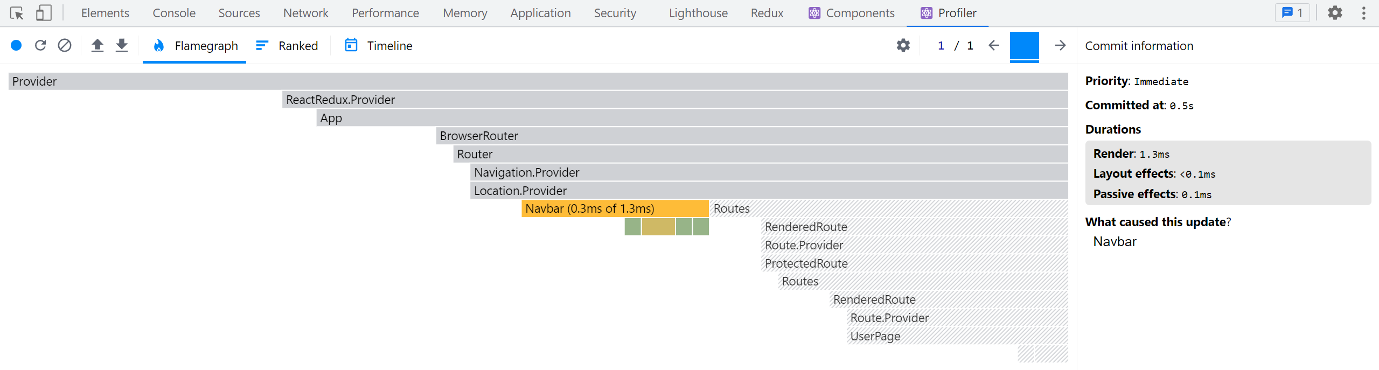Open the Profiler settings gear
This screenshot has height=370, width=1379.
coord(903,46)
